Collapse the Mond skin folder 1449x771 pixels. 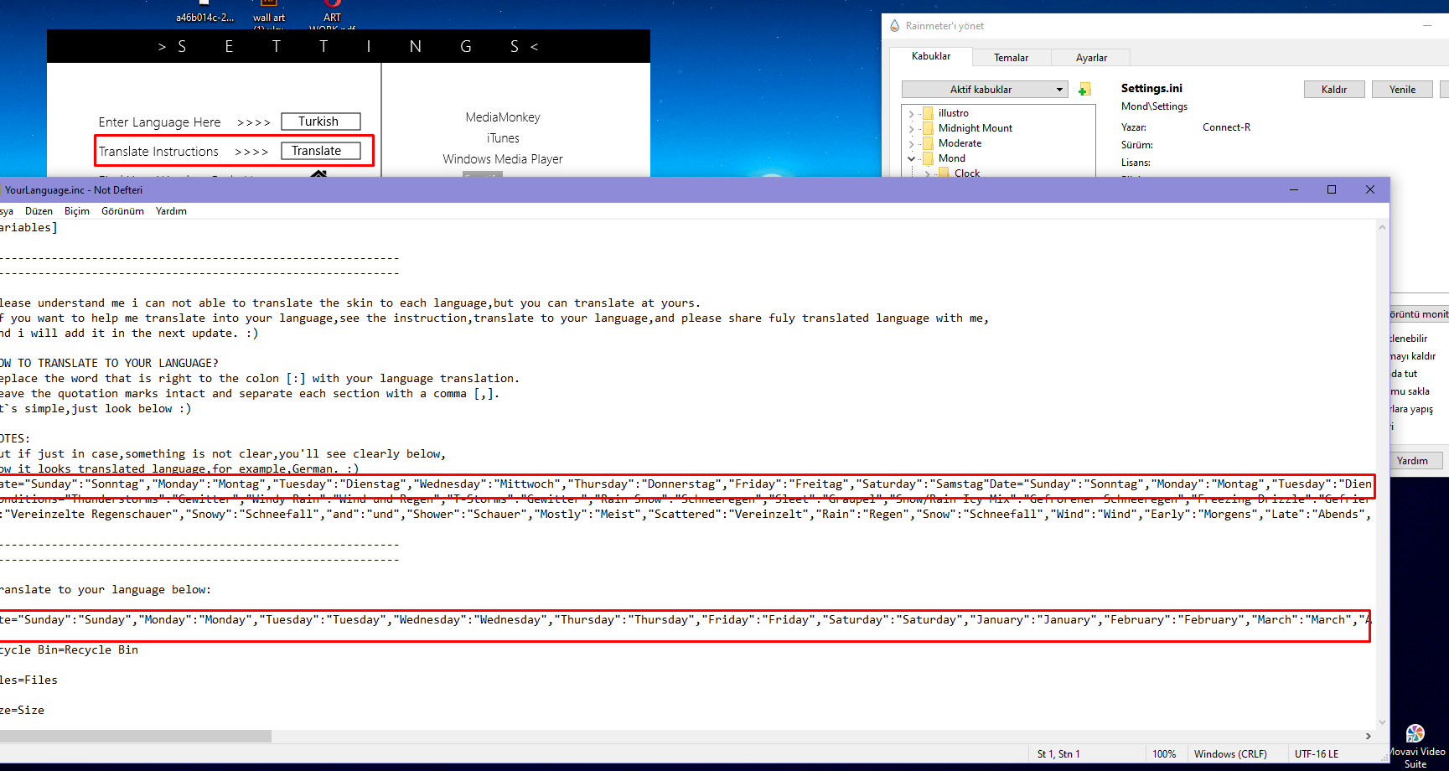[x=911, y=158]
